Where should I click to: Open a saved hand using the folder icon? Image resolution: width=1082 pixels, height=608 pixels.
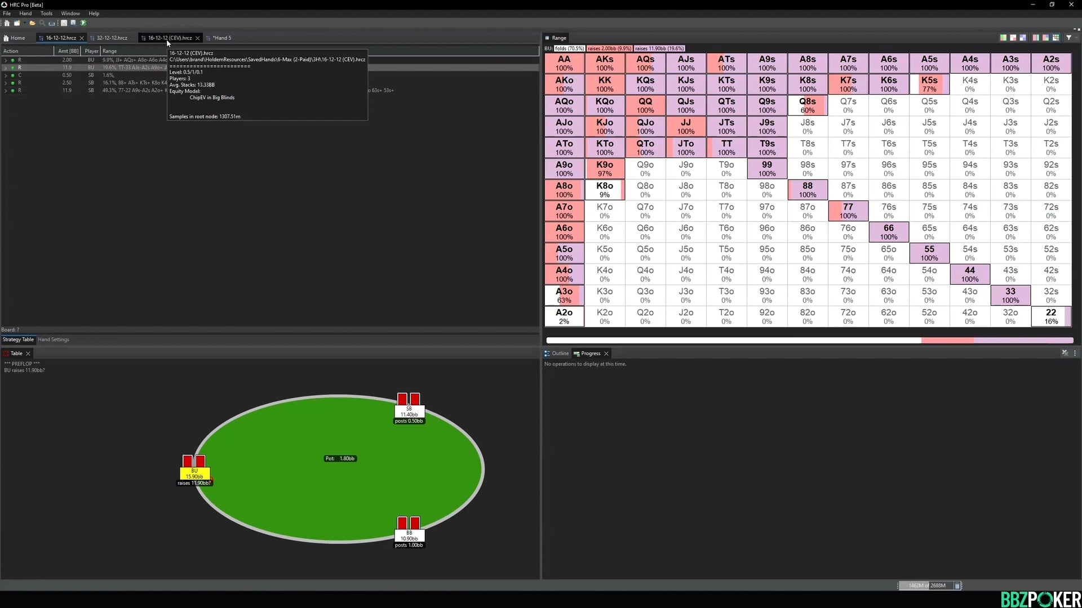coord(33,23)
